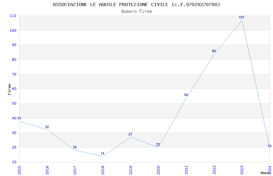Image resolution: width=273 pixels, height=176 pixels.
Task: Click the x-axis year 2022
Action: 214,170
